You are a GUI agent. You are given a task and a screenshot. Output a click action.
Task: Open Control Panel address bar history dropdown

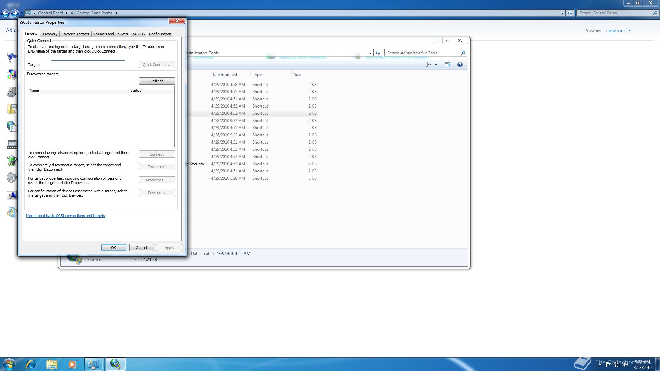(x=562, y=13)
